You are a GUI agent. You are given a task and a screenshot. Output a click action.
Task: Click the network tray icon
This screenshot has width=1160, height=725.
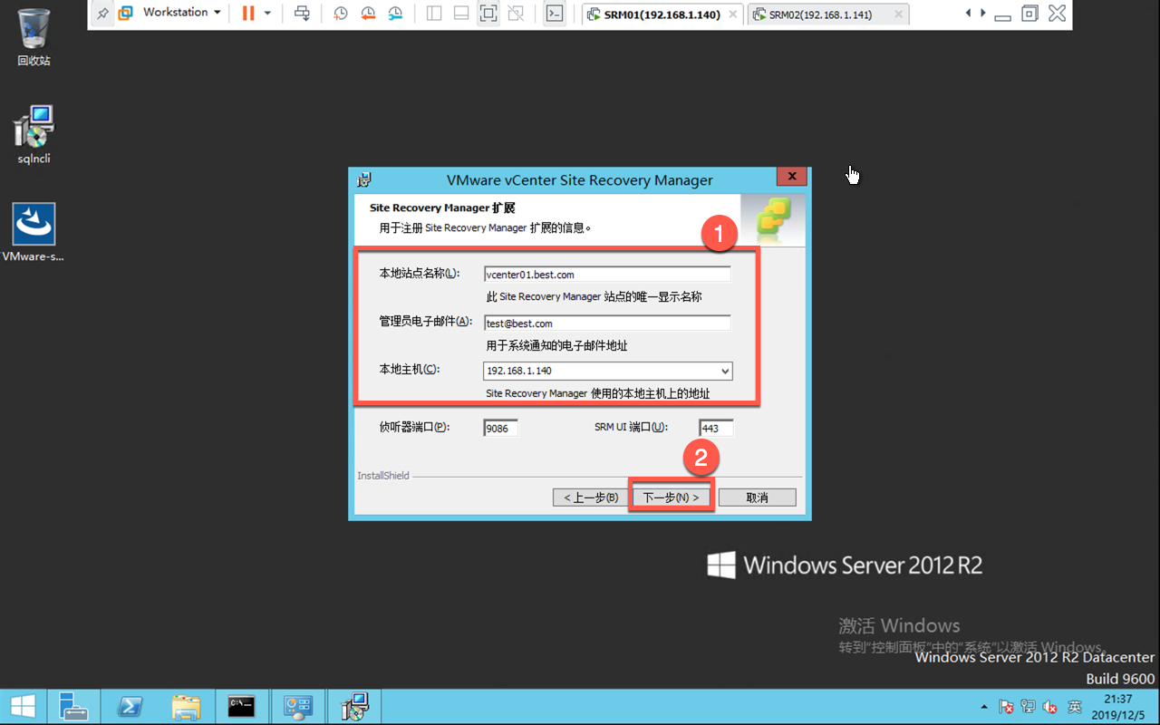click(1029, 707)
